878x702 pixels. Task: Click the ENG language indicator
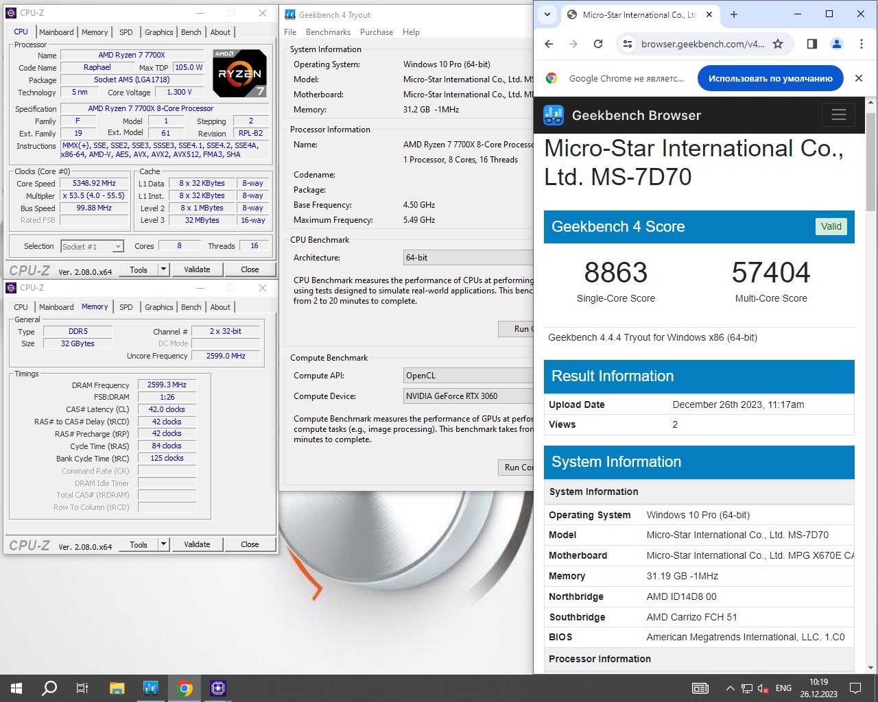coord(783,688)
